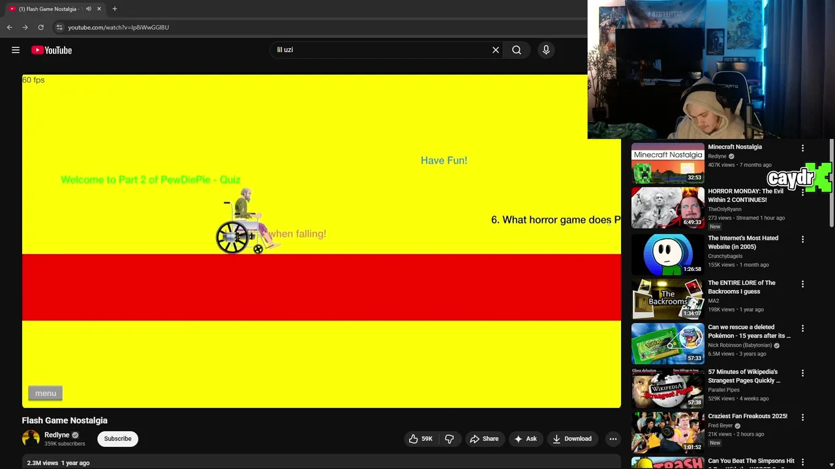Open Redlyne channel name link
Screen dimensions: 835x469
(x=57, y=435)
